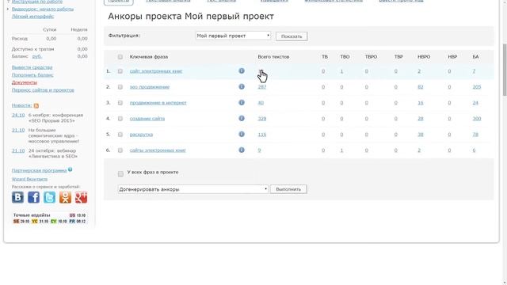Open info icon for 'создание сайта' row
507x285 pixels.
tap(242, 118)
